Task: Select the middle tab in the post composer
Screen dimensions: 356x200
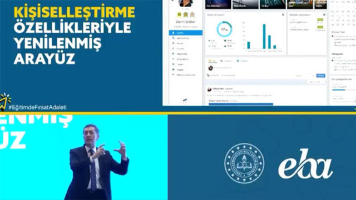Action: coord(226,61)
